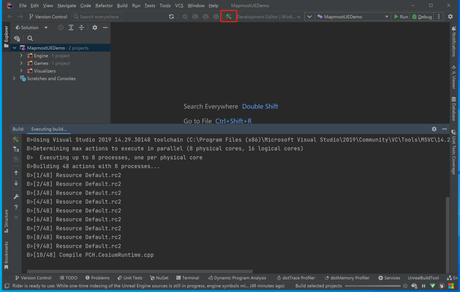460x292 pixels.
Task: Click the solution-wide analysis icon in status bar
Action: (414, 286)
